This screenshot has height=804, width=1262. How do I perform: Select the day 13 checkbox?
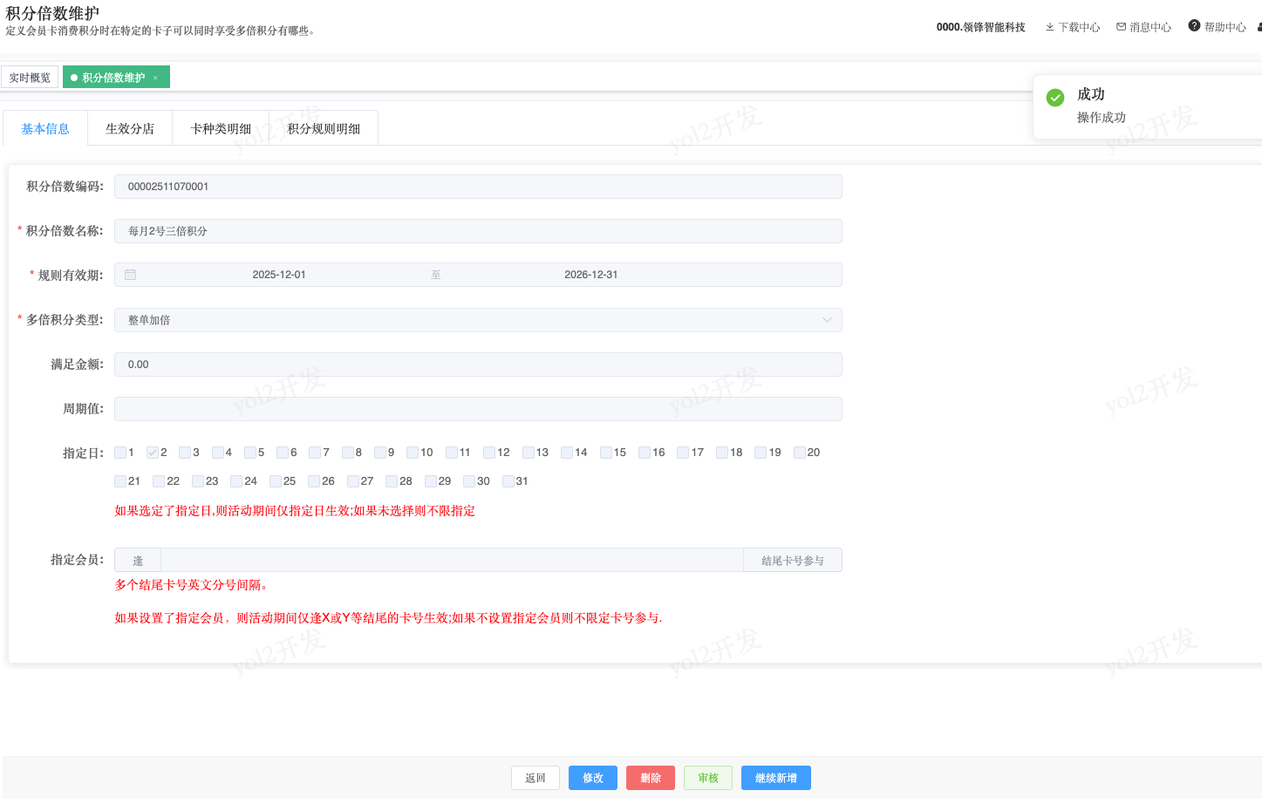(529, 453)
